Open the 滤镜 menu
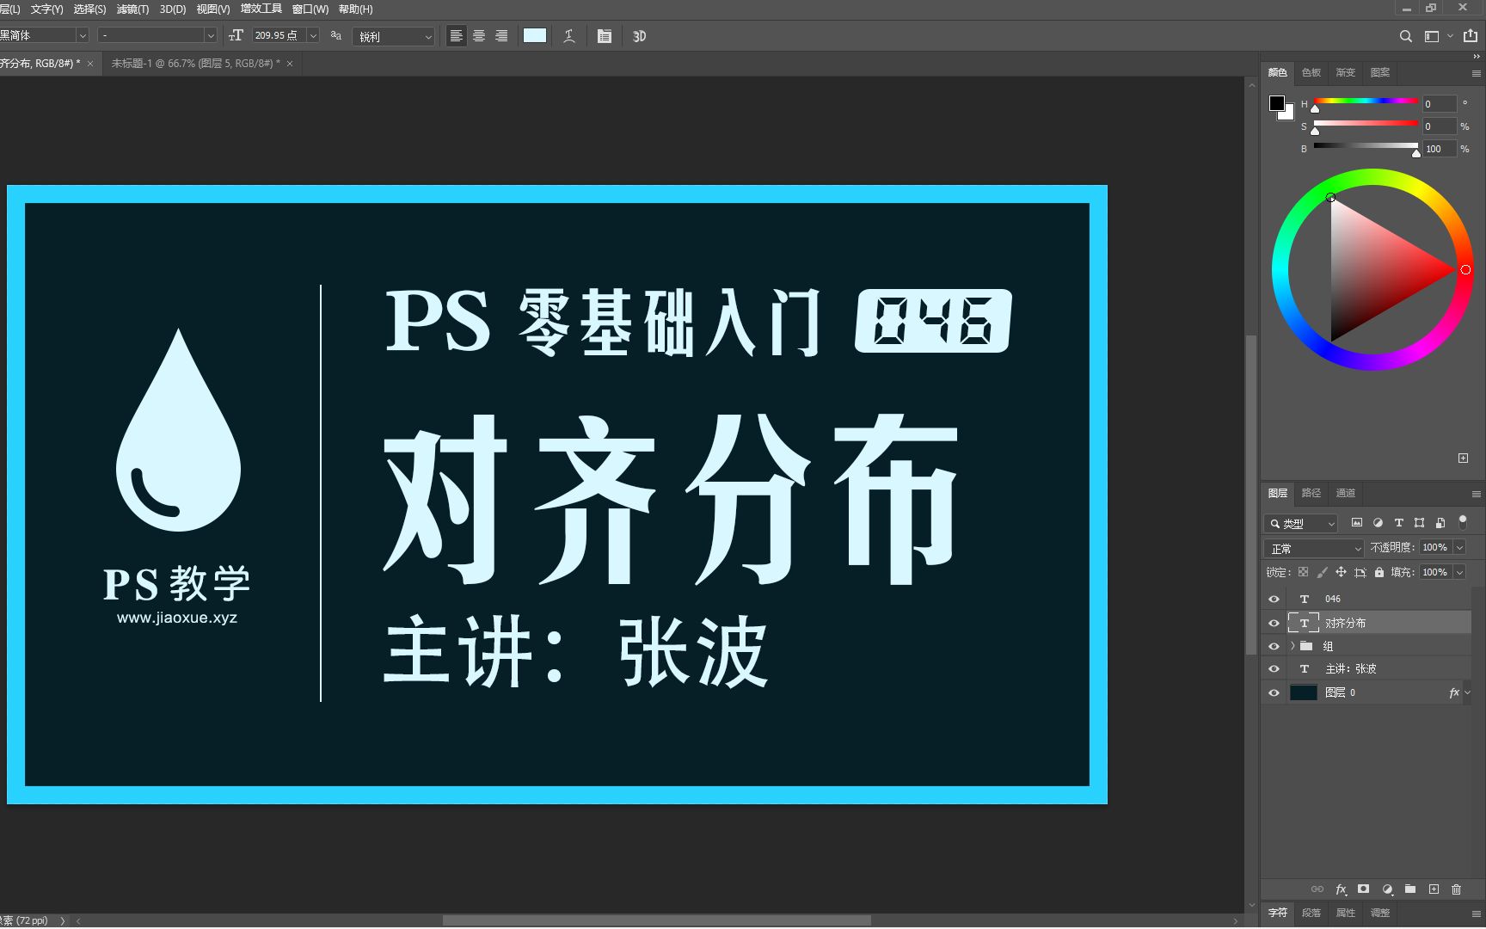1486x929 pixels. (x=130, y=9)
